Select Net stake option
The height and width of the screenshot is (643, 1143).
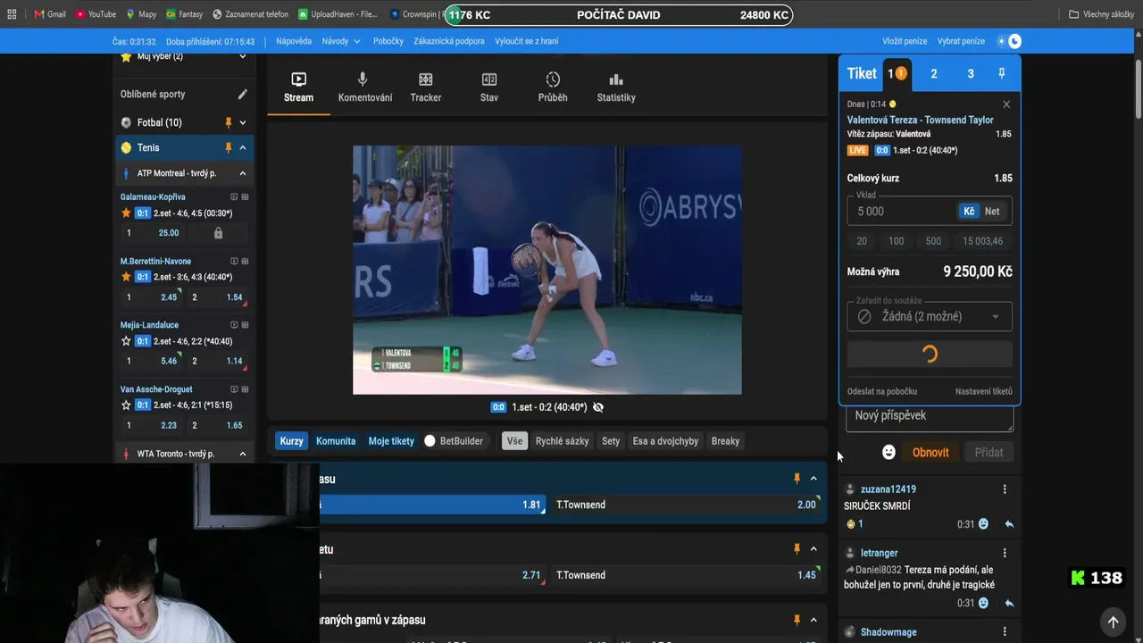click(992, 212)
